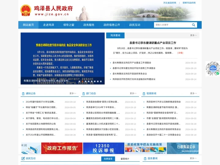Image resolution: width=220 pixels, height=165 pixels.
Task: Click the search magnifier icon
Action: point(193,25)
